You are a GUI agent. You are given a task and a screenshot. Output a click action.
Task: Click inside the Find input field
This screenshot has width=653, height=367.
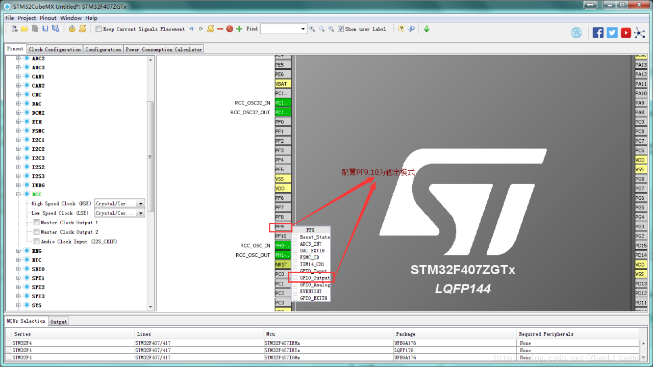coord(280,29)
